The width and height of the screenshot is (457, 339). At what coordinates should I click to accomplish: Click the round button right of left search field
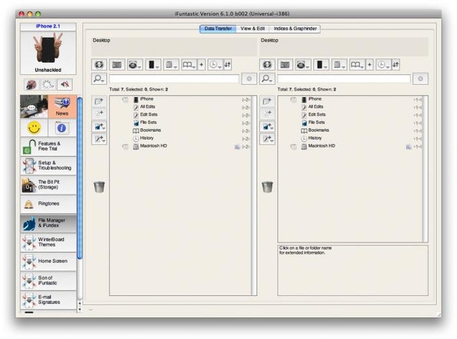pos(249,79)
